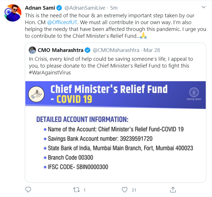
Task: Open the Chief Minister's Relief Fund banner image
Action: click(115, 131)
